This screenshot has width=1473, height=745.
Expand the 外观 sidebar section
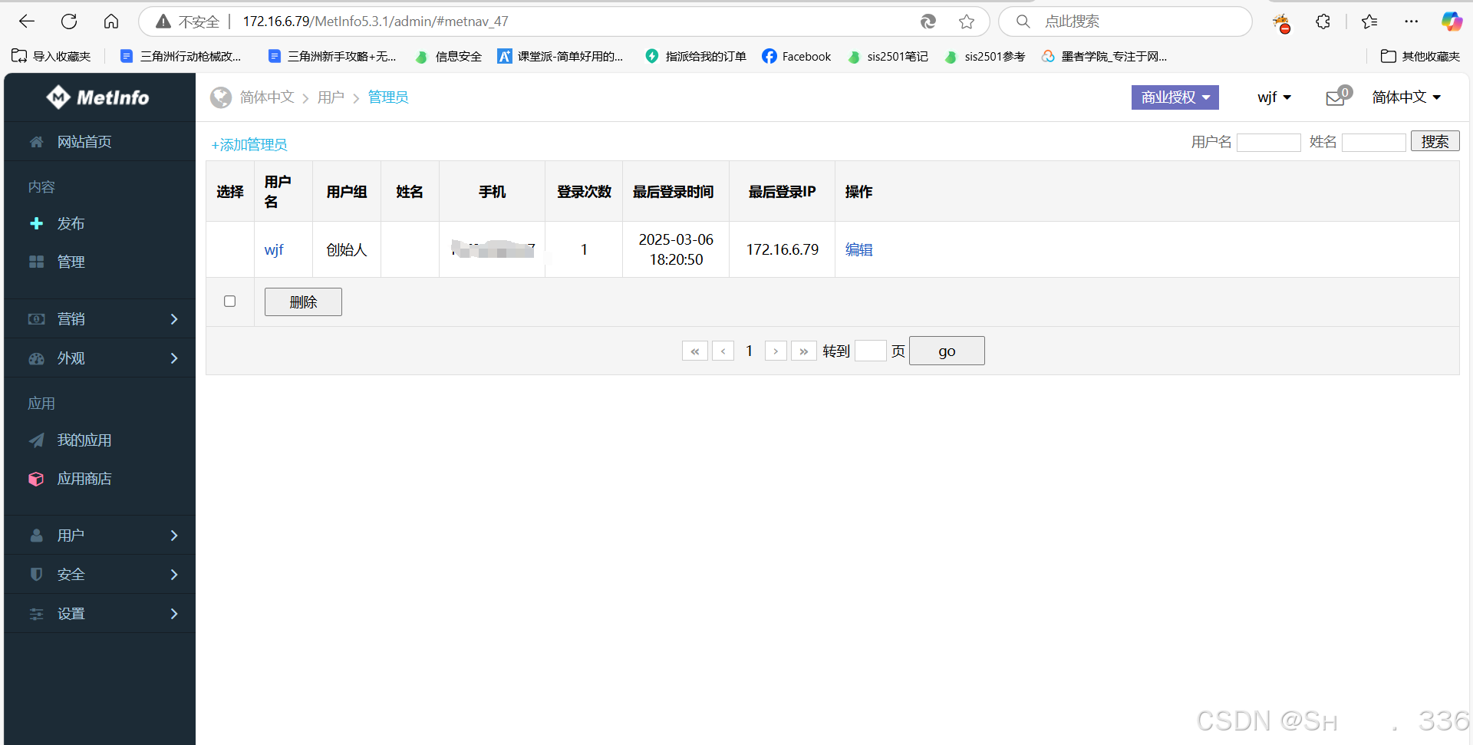pos(100,358)
